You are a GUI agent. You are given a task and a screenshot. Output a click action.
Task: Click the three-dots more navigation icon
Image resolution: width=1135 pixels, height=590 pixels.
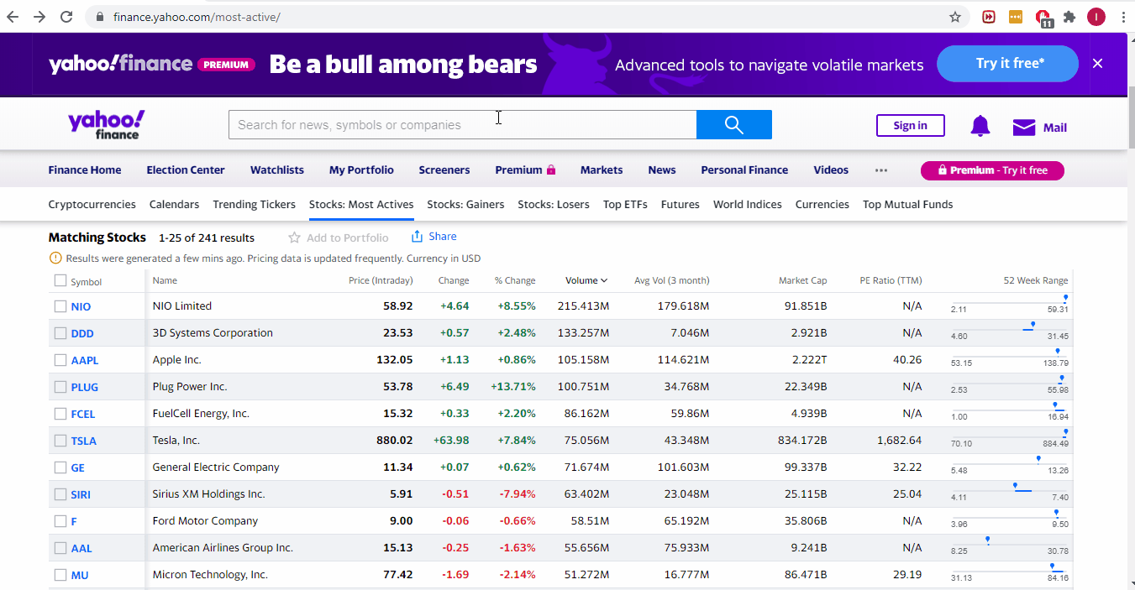click(880, 170)
